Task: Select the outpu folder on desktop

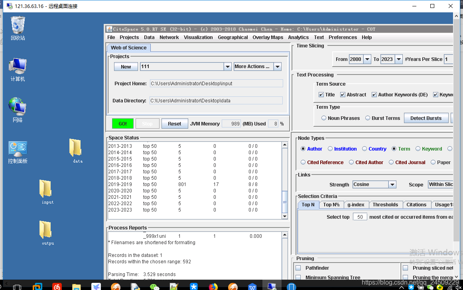Action: tap(46, 233)
